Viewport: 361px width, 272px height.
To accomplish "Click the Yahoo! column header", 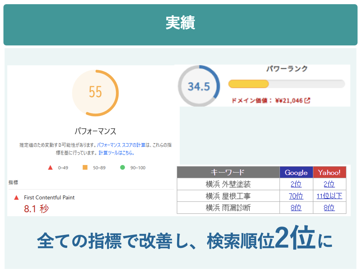I will tap(329, 172).
